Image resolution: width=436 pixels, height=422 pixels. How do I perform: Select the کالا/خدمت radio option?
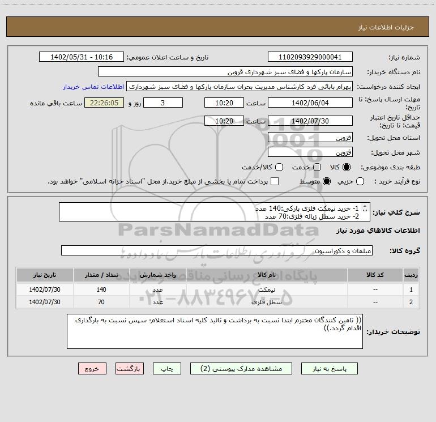(x=279, y=167)
